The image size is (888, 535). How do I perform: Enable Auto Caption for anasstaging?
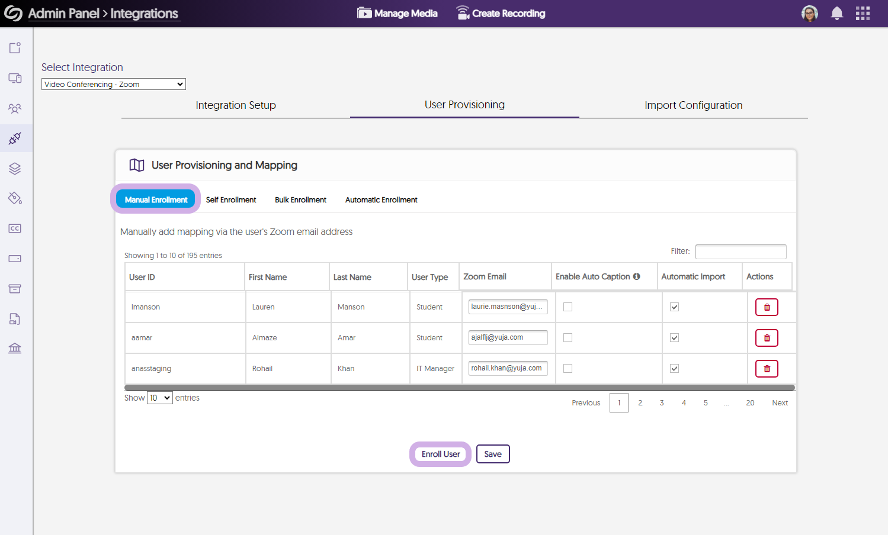pyautogui.click(x=568, y=368)
